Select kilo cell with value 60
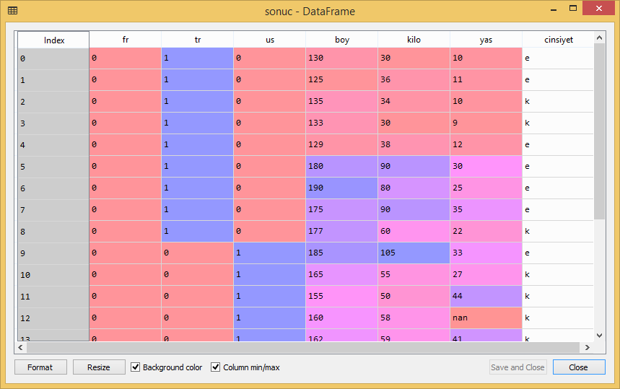The width and height of the screenshot is (620, 389). pyautogui.click(x=414, y=231)
